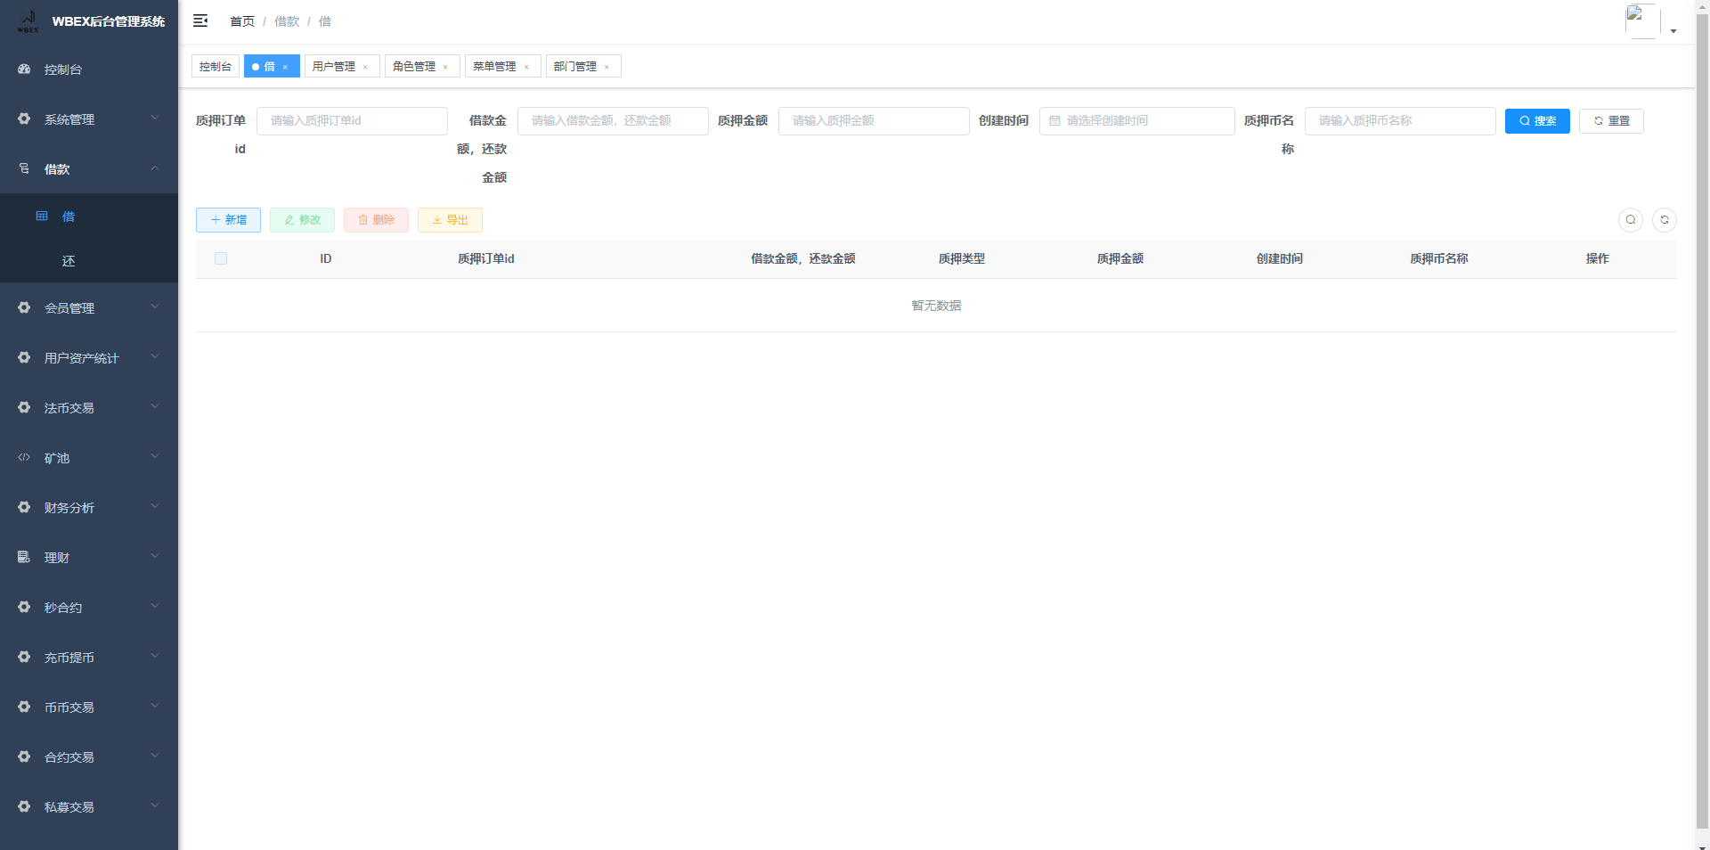
Task: Click the 新增 add button
Action: coord(228,220)
